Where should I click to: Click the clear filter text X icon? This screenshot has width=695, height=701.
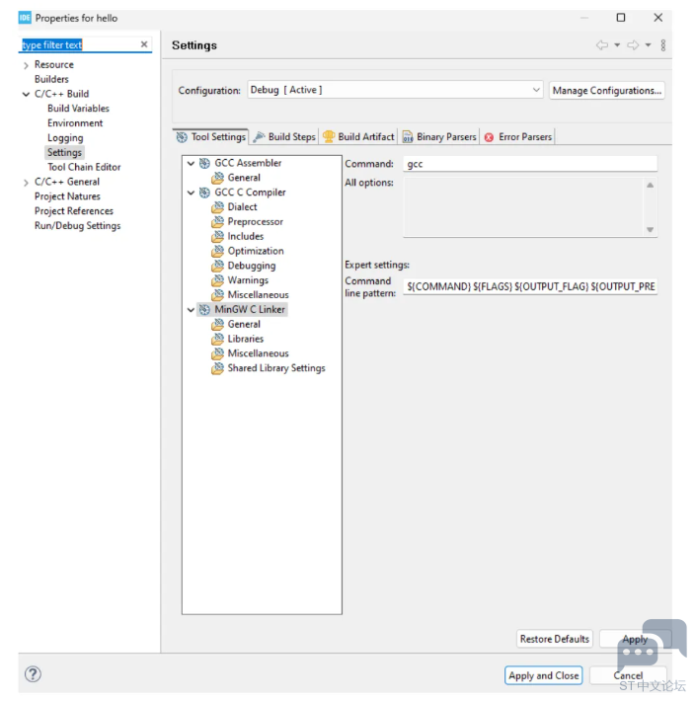point(144,44)
